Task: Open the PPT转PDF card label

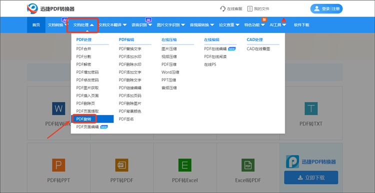Action: tap(121, 180)
